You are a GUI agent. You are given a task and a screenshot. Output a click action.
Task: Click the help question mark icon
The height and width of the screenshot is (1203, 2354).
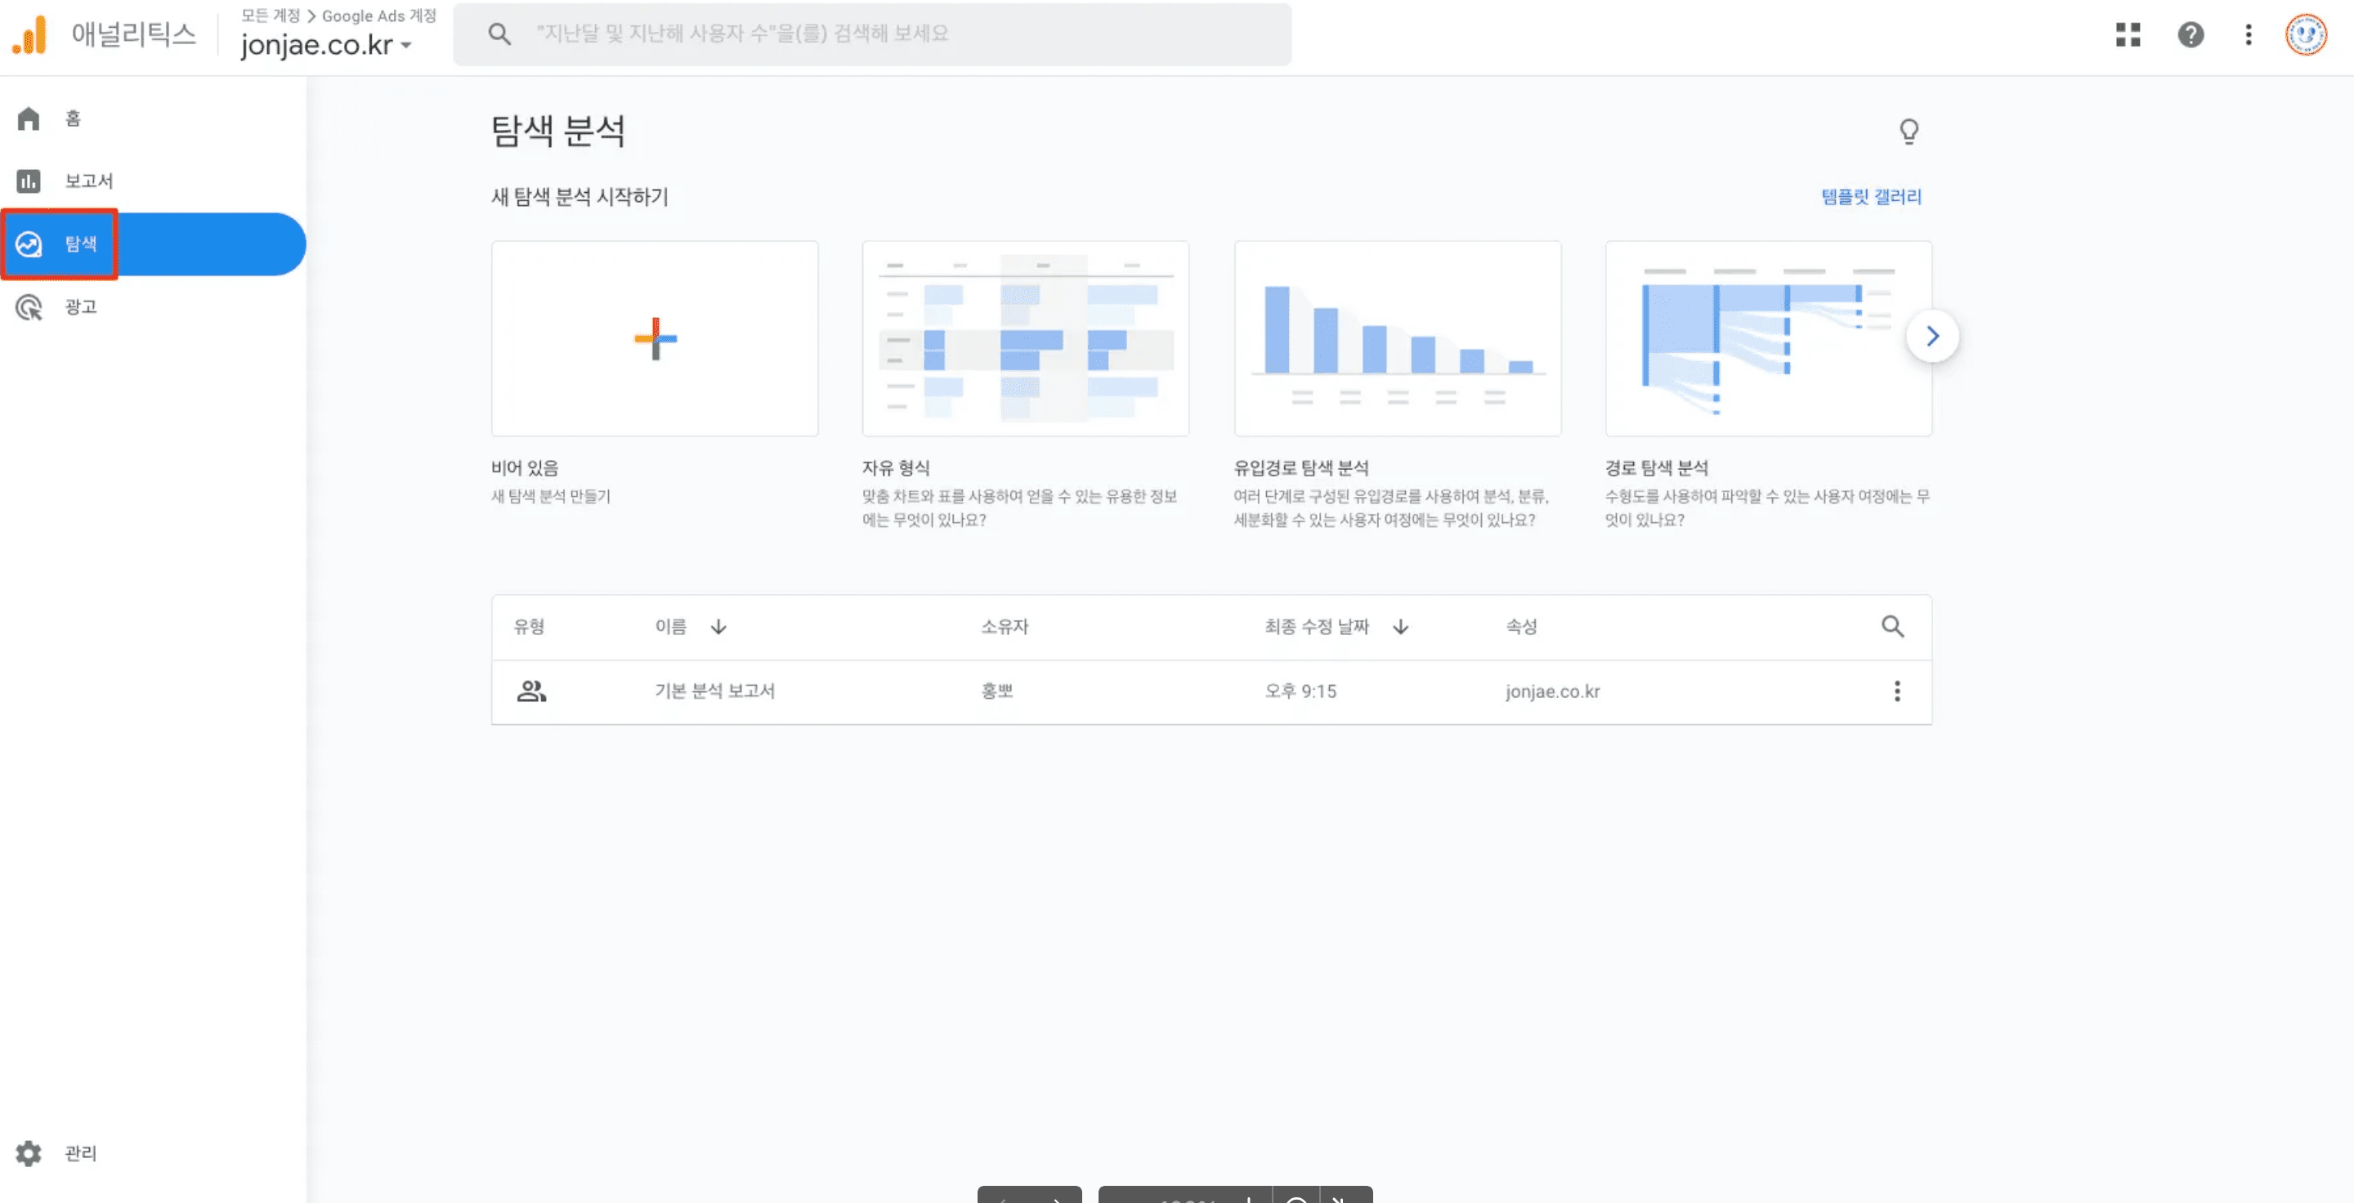2190,34
